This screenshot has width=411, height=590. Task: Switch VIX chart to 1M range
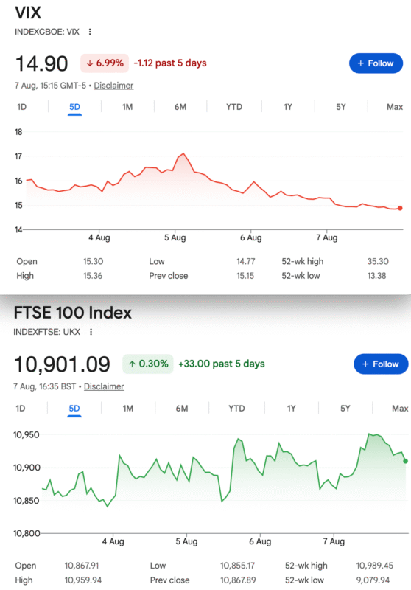pos(127,107)
